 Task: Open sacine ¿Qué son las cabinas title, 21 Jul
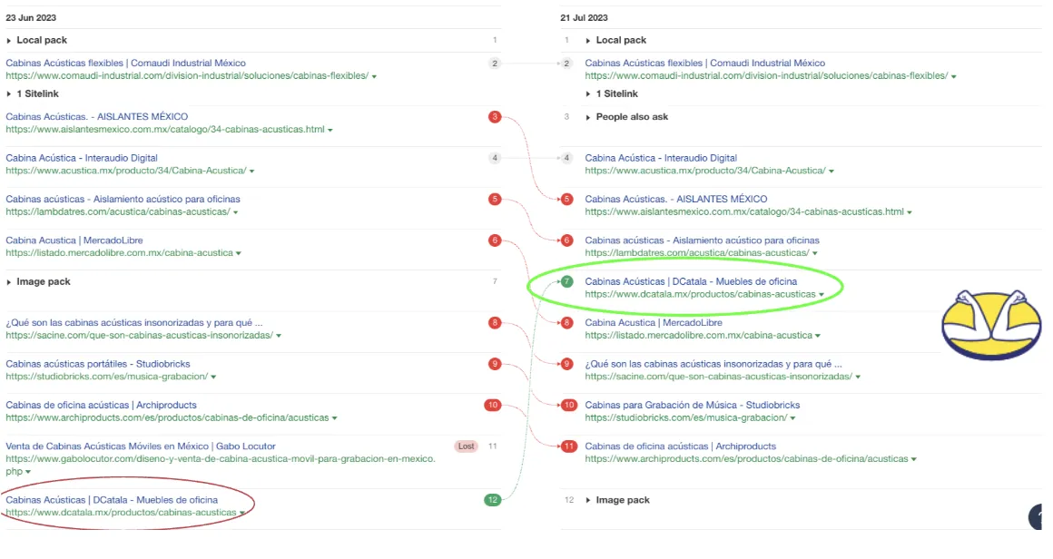[x=713, y=365]
